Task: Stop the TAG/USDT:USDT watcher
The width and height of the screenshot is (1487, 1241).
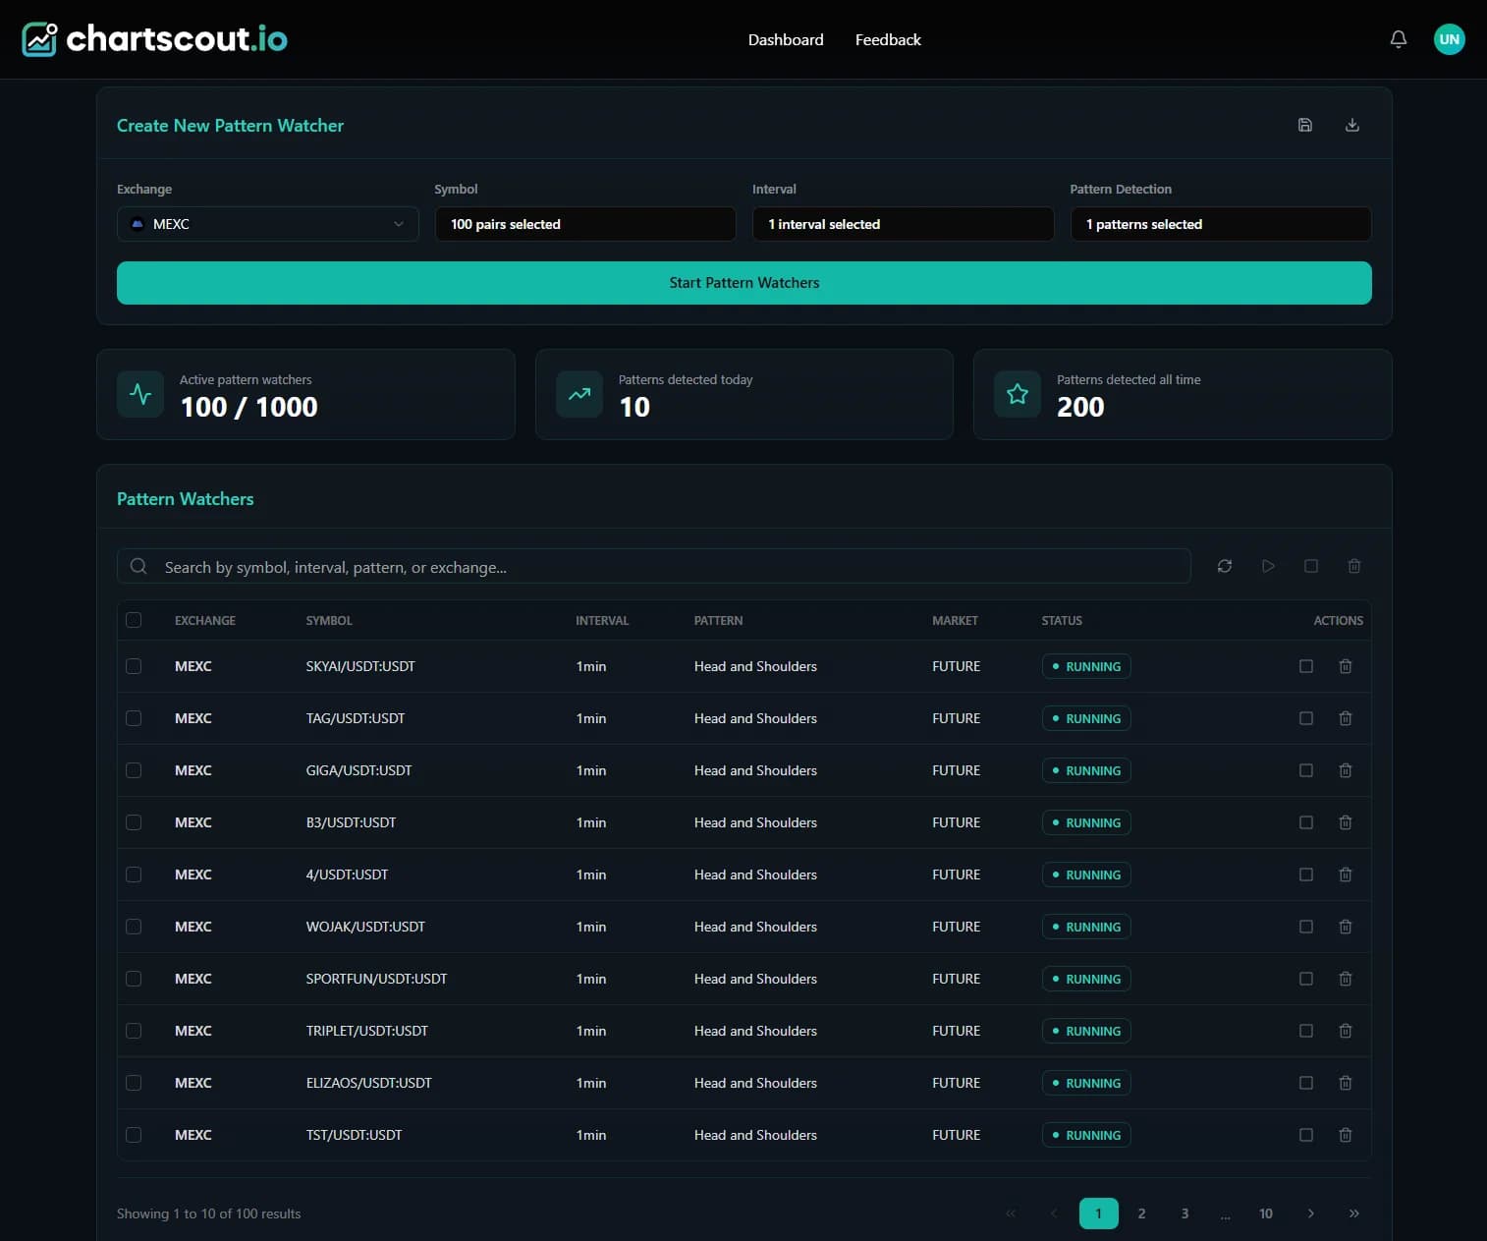Action: click(x=1306, y=718)
